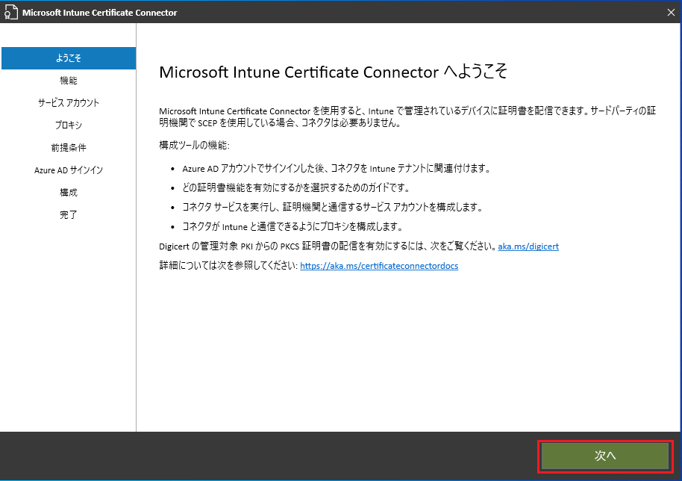Go to the プロキシ step

tap(69, 125)
